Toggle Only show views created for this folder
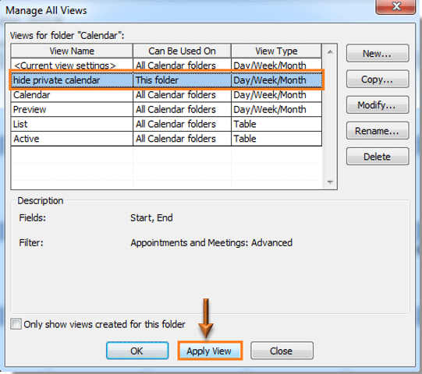The width and height of the screenshot is (422, 374). 16,324
